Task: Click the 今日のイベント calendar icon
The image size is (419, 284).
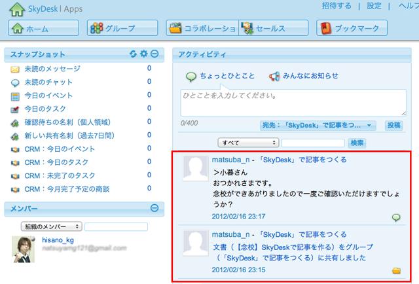Action: [15, 96]
